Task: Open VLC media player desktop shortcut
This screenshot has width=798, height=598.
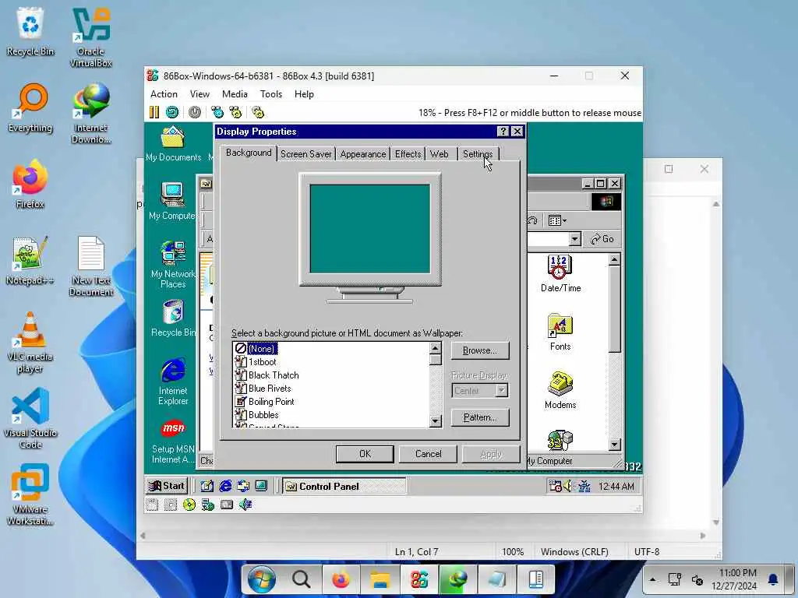Action: [x=30, y=343]
